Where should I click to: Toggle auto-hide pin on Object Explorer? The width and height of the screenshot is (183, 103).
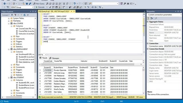pos(33,11)
